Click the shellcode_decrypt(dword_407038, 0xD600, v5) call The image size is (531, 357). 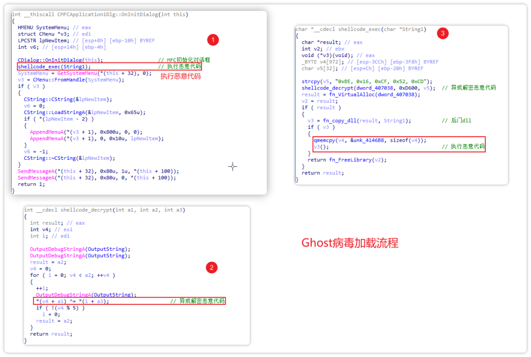pos(368,88)
